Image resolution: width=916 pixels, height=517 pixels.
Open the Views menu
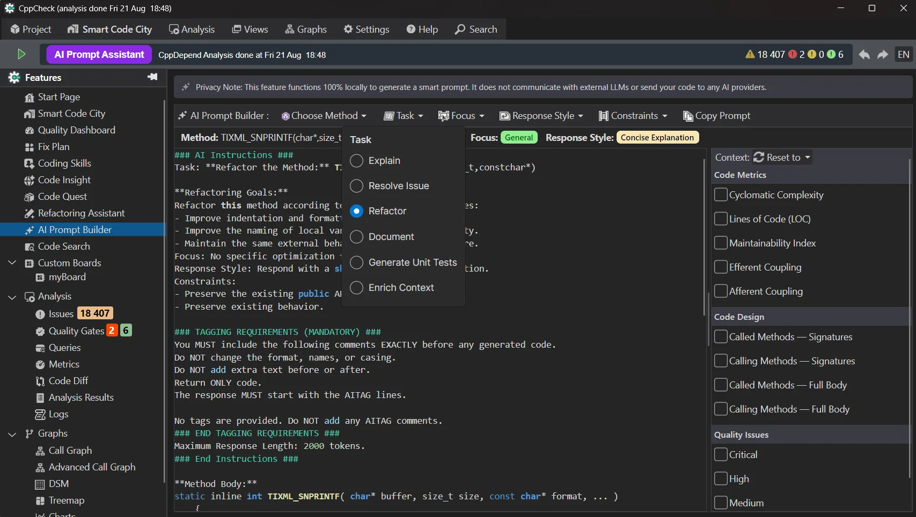tap(250, 29)
